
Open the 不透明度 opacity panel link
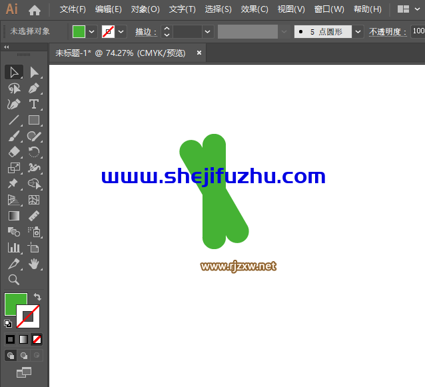click(388, 32)
